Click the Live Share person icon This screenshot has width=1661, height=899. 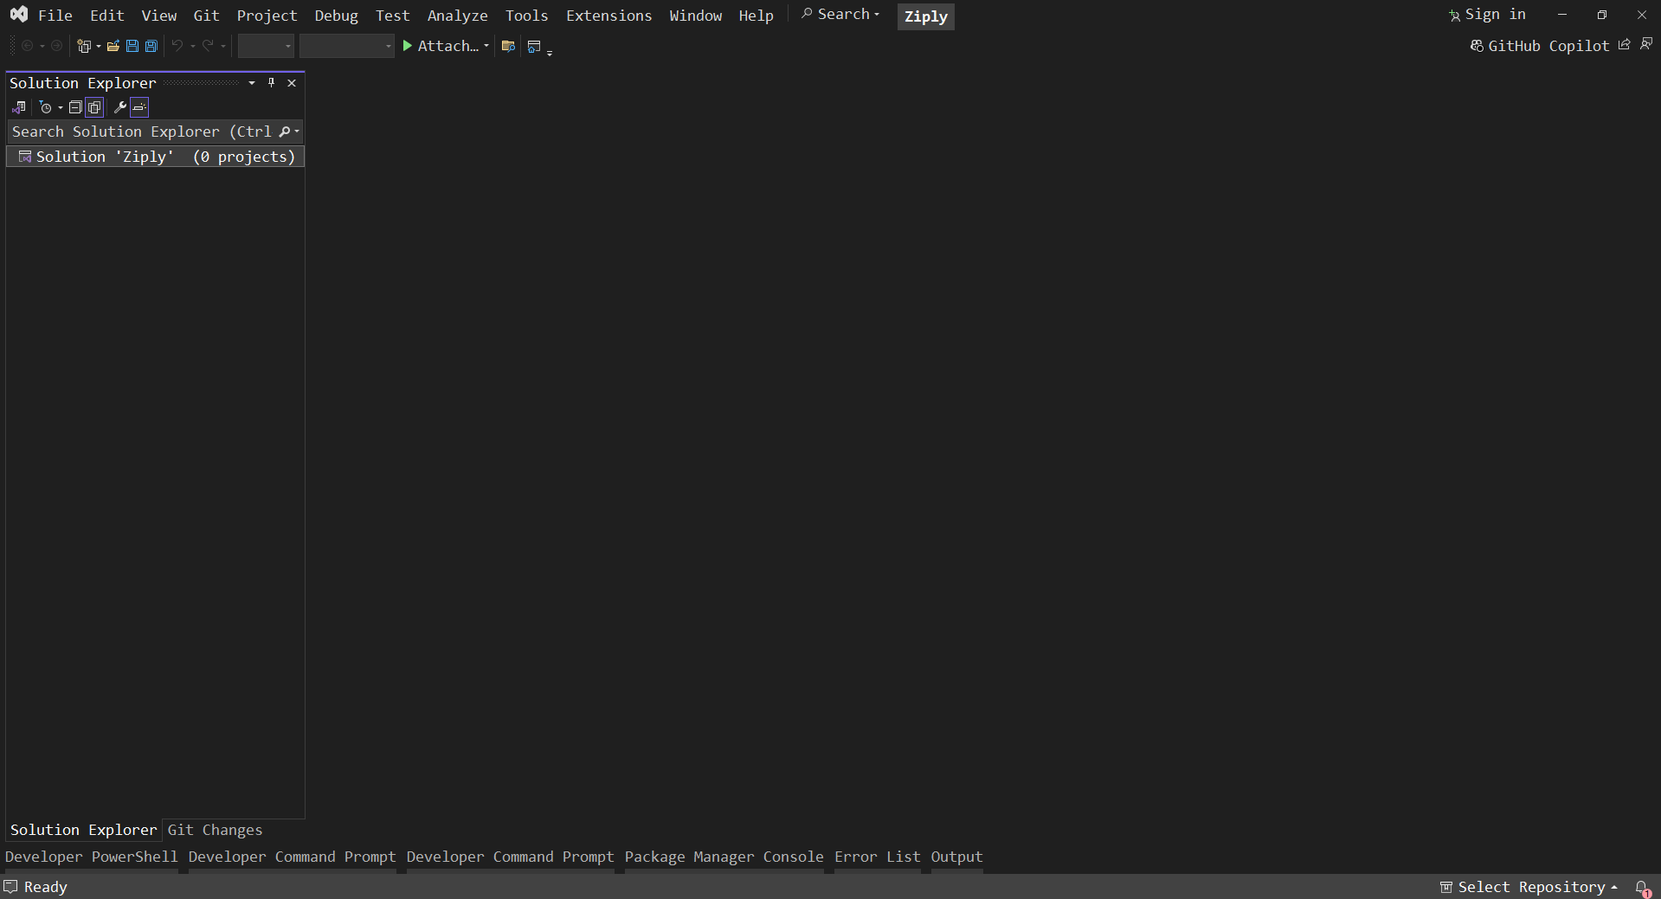click(1646, 44)
